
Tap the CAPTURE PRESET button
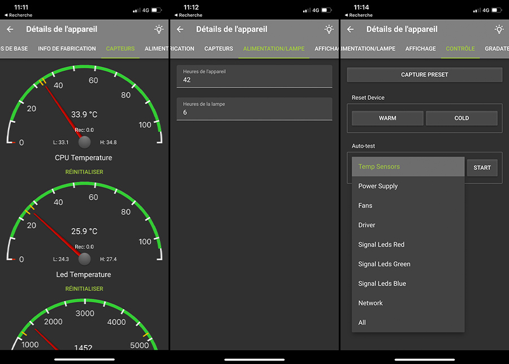tap(425, 75)
